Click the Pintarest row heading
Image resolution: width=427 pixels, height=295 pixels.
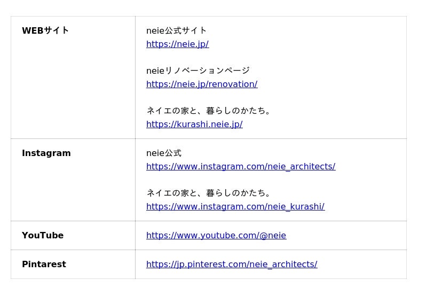44,265
